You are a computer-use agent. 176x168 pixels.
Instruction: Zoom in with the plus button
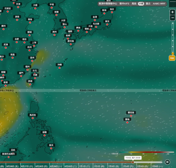pos(172,12)
